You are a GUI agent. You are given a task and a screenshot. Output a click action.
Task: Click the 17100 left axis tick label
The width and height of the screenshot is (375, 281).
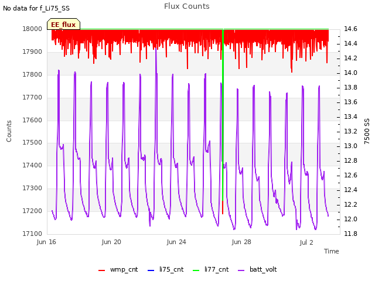click(x=32, y=234)
